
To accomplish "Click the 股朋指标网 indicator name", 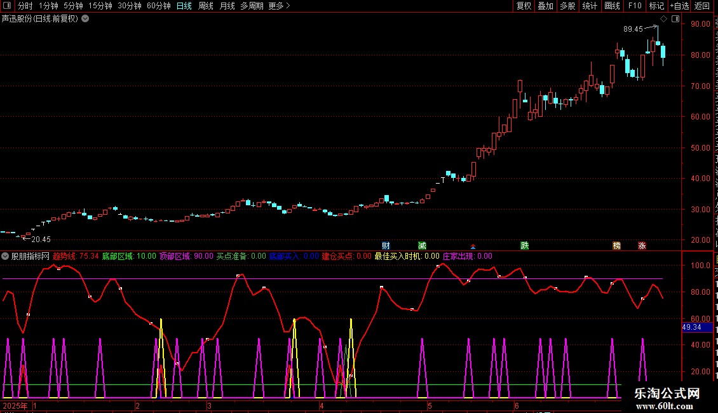I will point(30,257).
